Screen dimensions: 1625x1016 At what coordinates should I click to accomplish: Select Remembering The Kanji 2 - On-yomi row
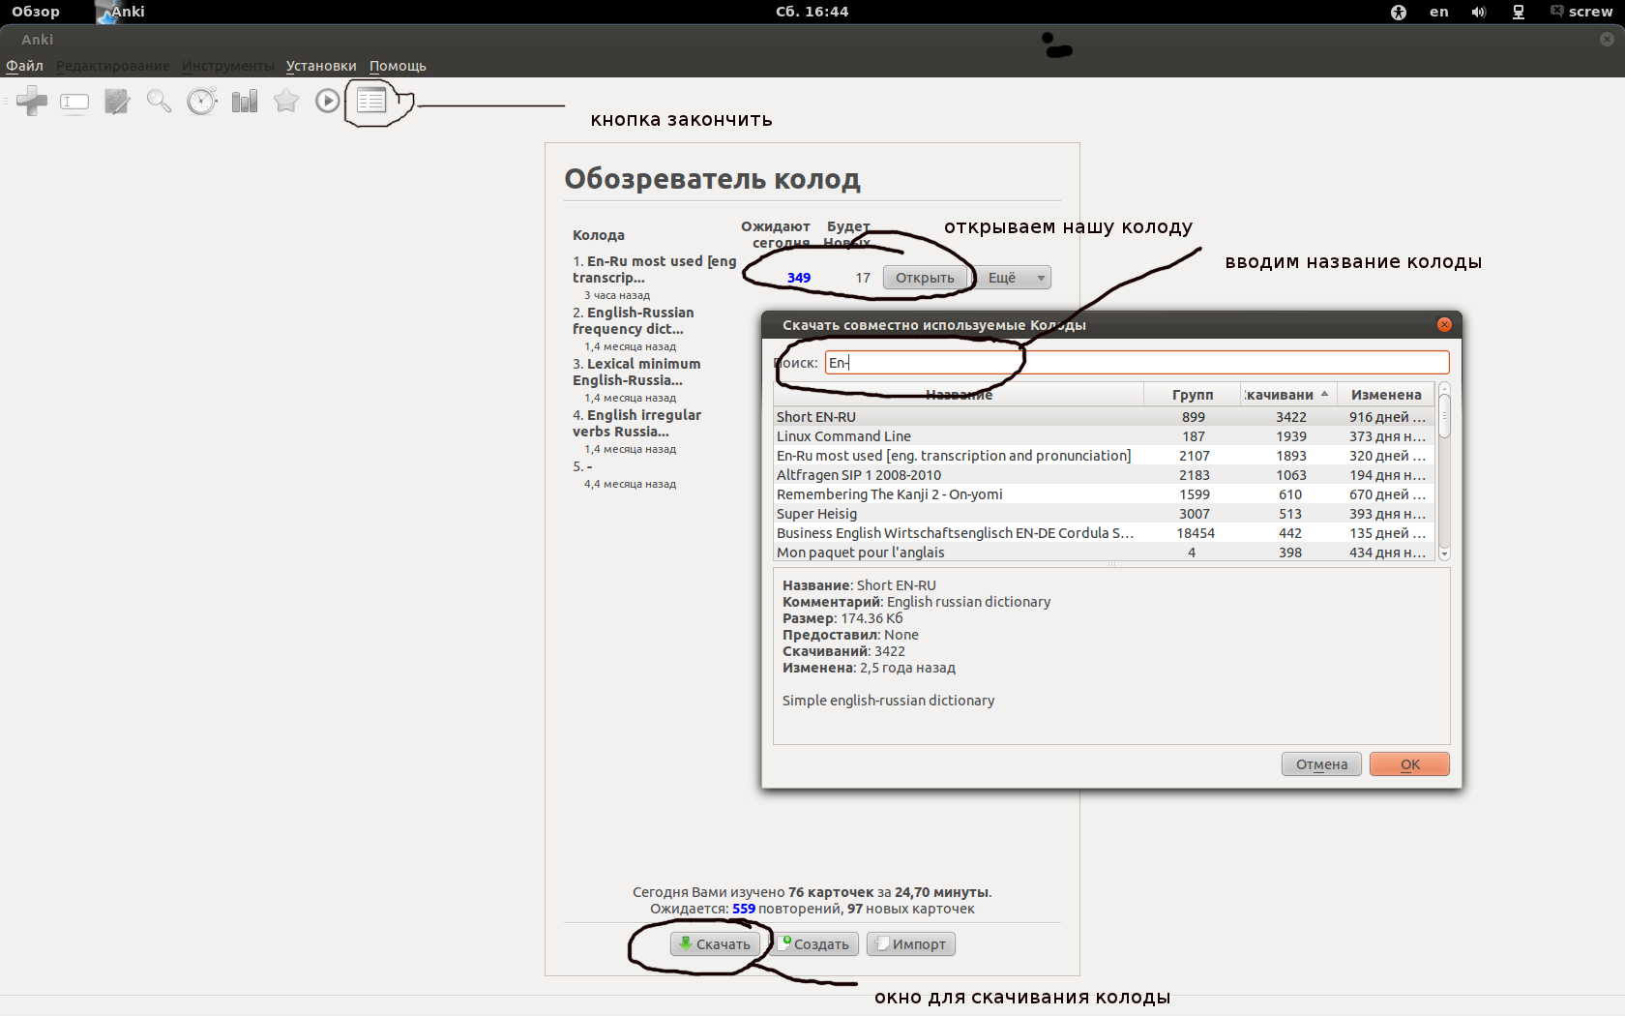[x=1105, y=494]
